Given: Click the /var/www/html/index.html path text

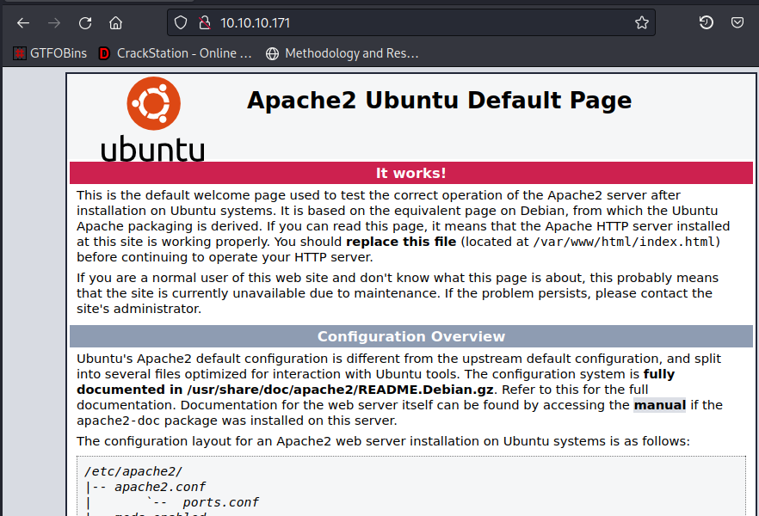Looking at the screenshot, I should click(x=624, y=242).
